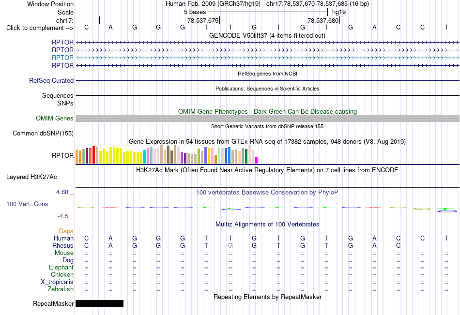
Task: Click the Mouse alignment row label
Action: coord(64,253)
